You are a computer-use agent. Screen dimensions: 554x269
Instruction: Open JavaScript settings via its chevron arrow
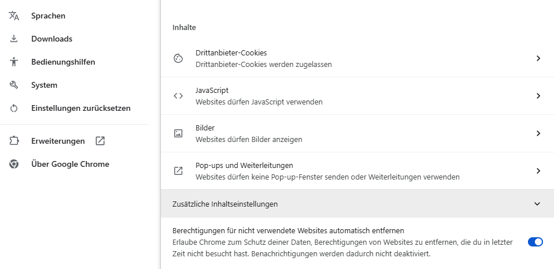click(x=538, y=96)
